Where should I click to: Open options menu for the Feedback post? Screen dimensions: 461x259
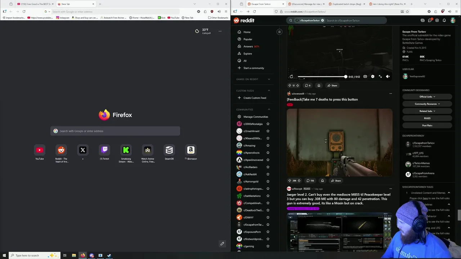390,94
